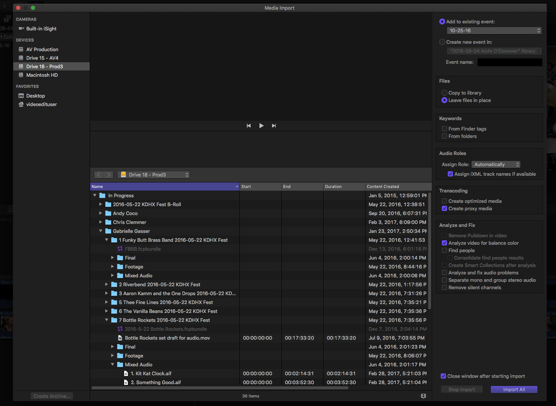Image resolution: width=556 pixels, height=406 pixels.
Task: Uncheck Analyze video for balance color
Action: click(x=444, y=243)
